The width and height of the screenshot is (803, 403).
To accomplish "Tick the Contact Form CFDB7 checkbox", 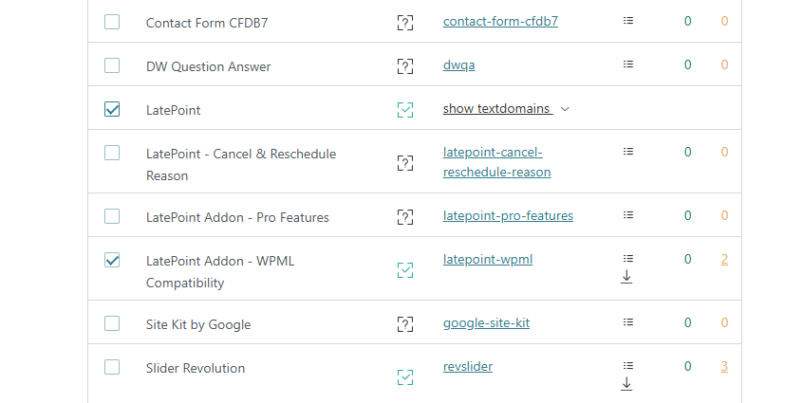I will click(x=112, y=22).
